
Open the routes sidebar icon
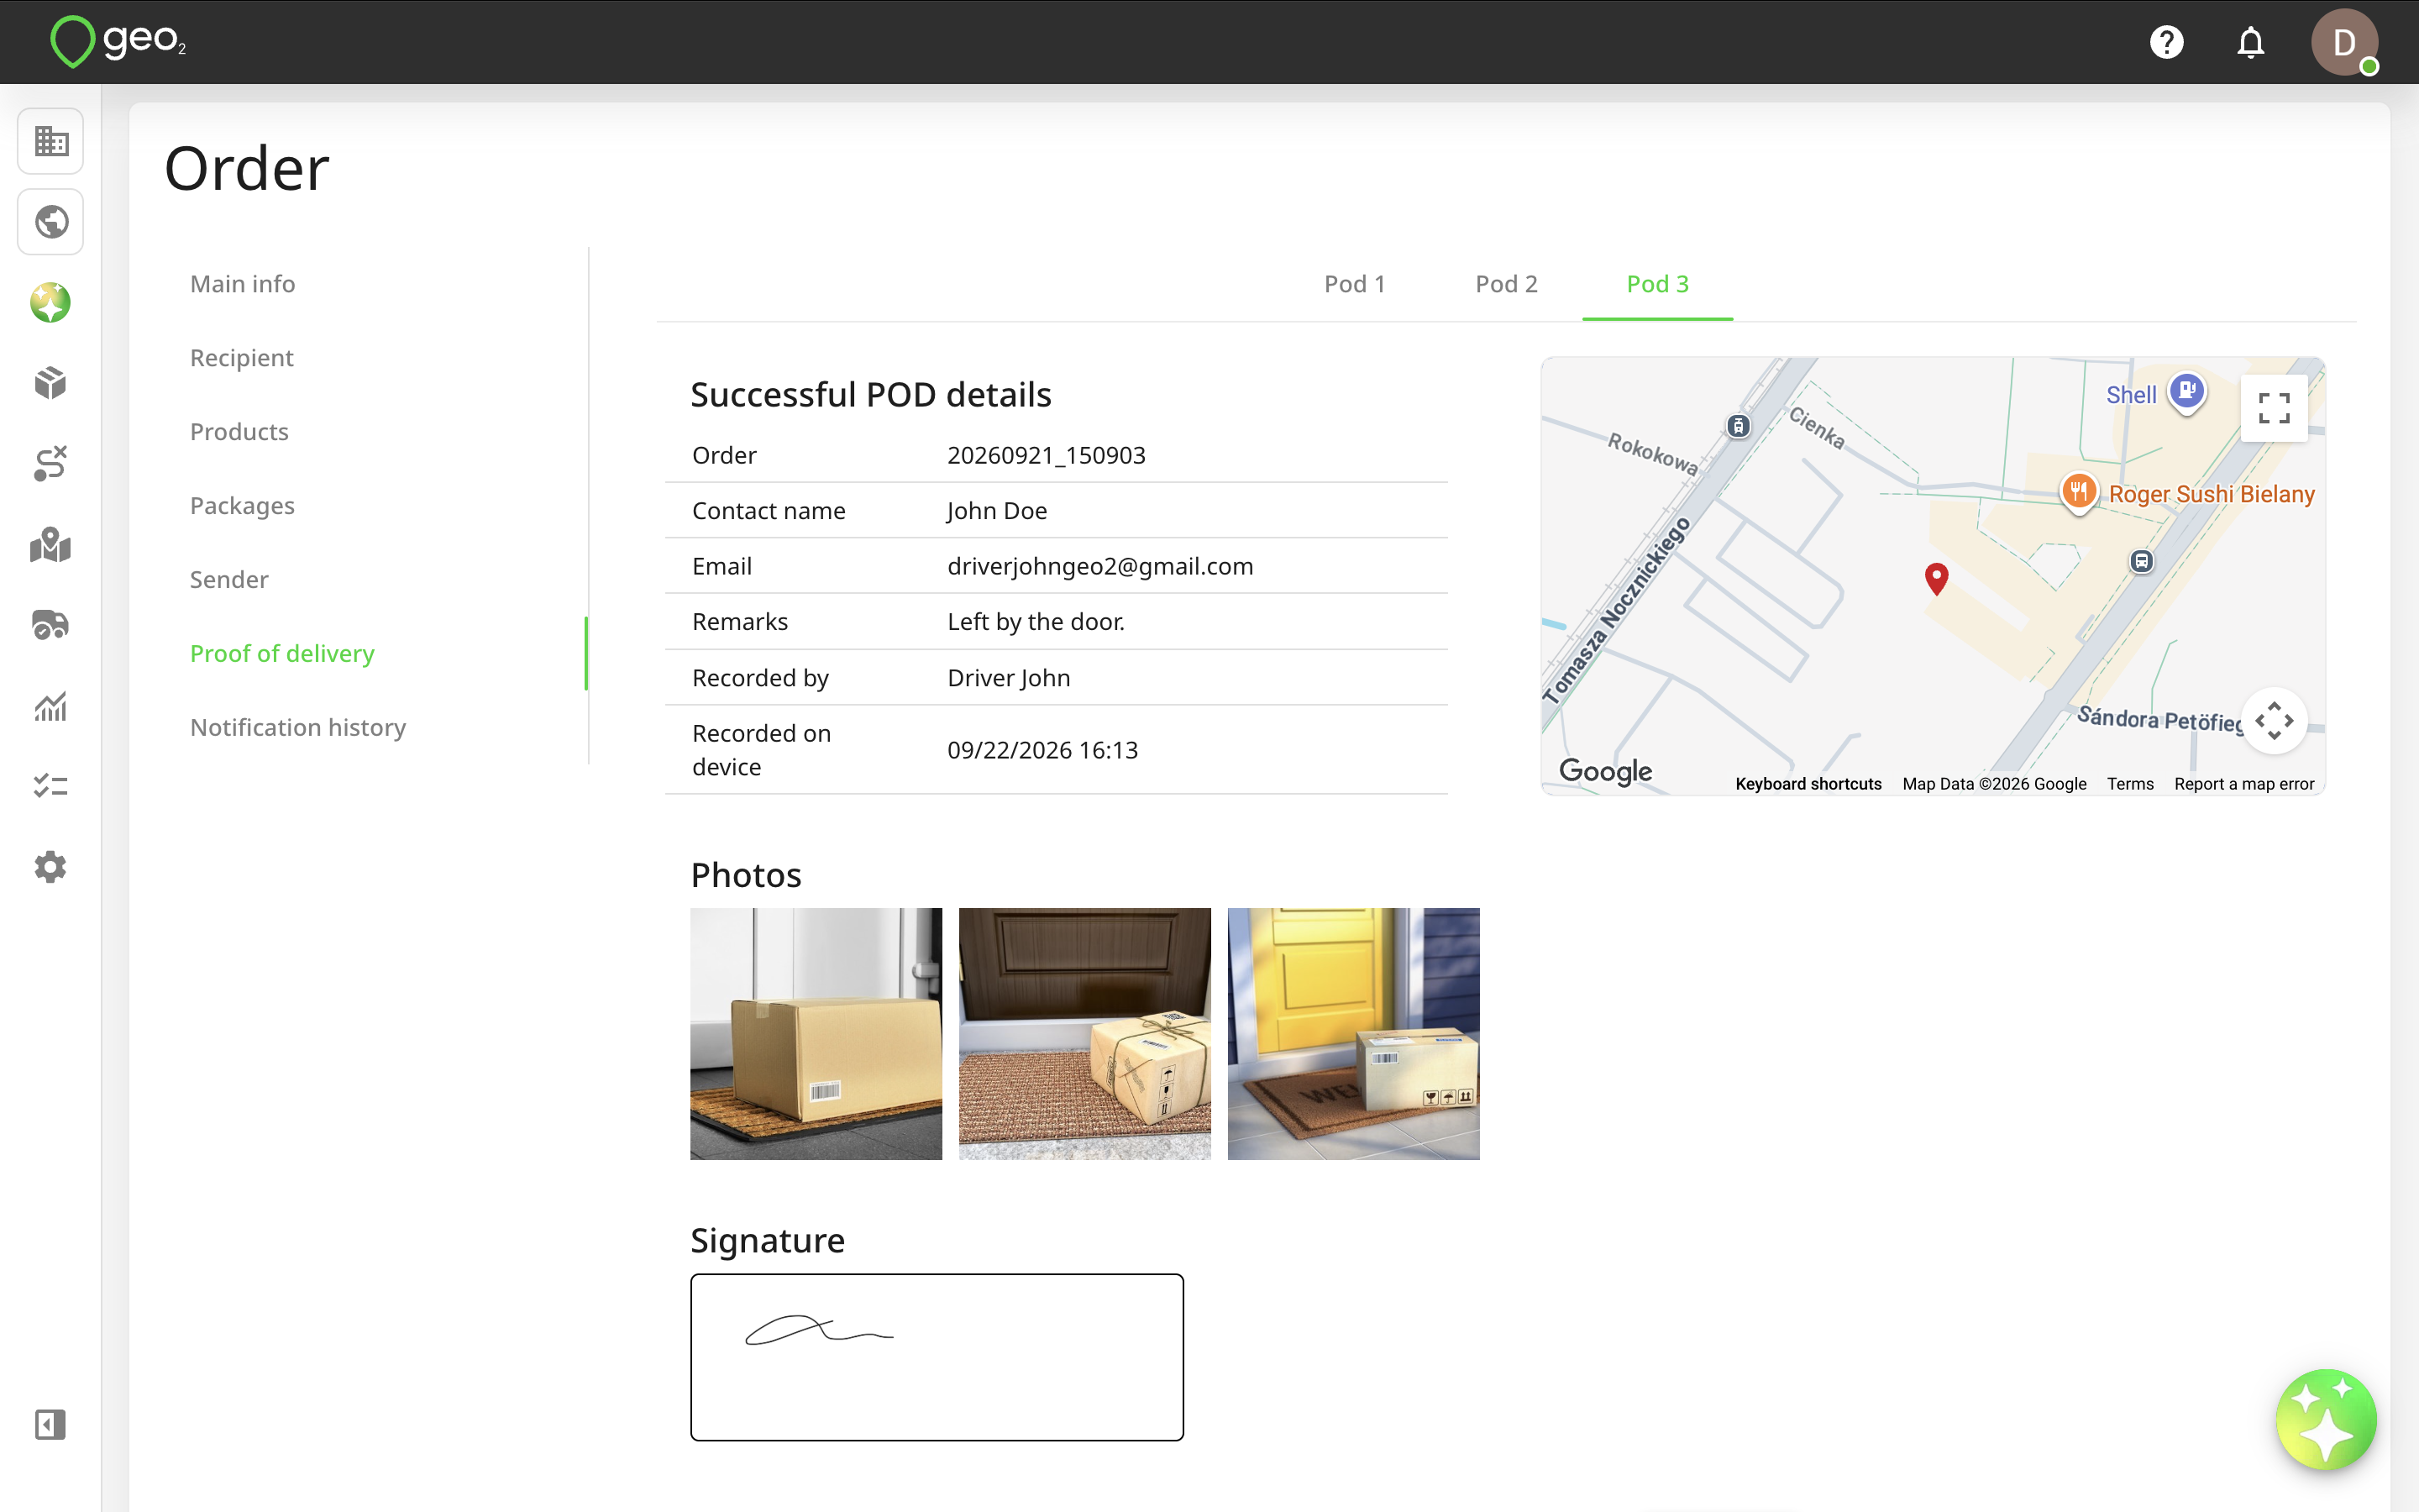(x=51, y=464)
